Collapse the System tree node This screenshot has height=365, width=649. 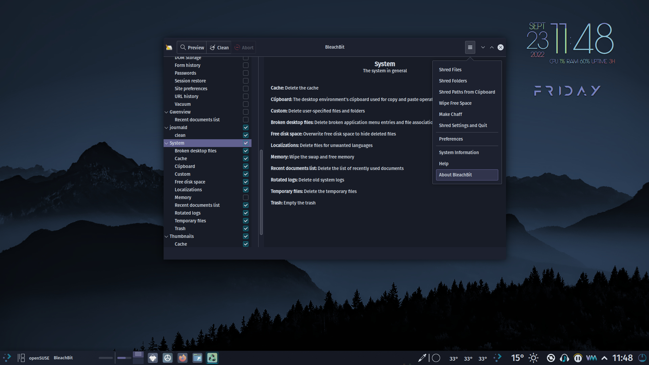(x=166, y=143)
